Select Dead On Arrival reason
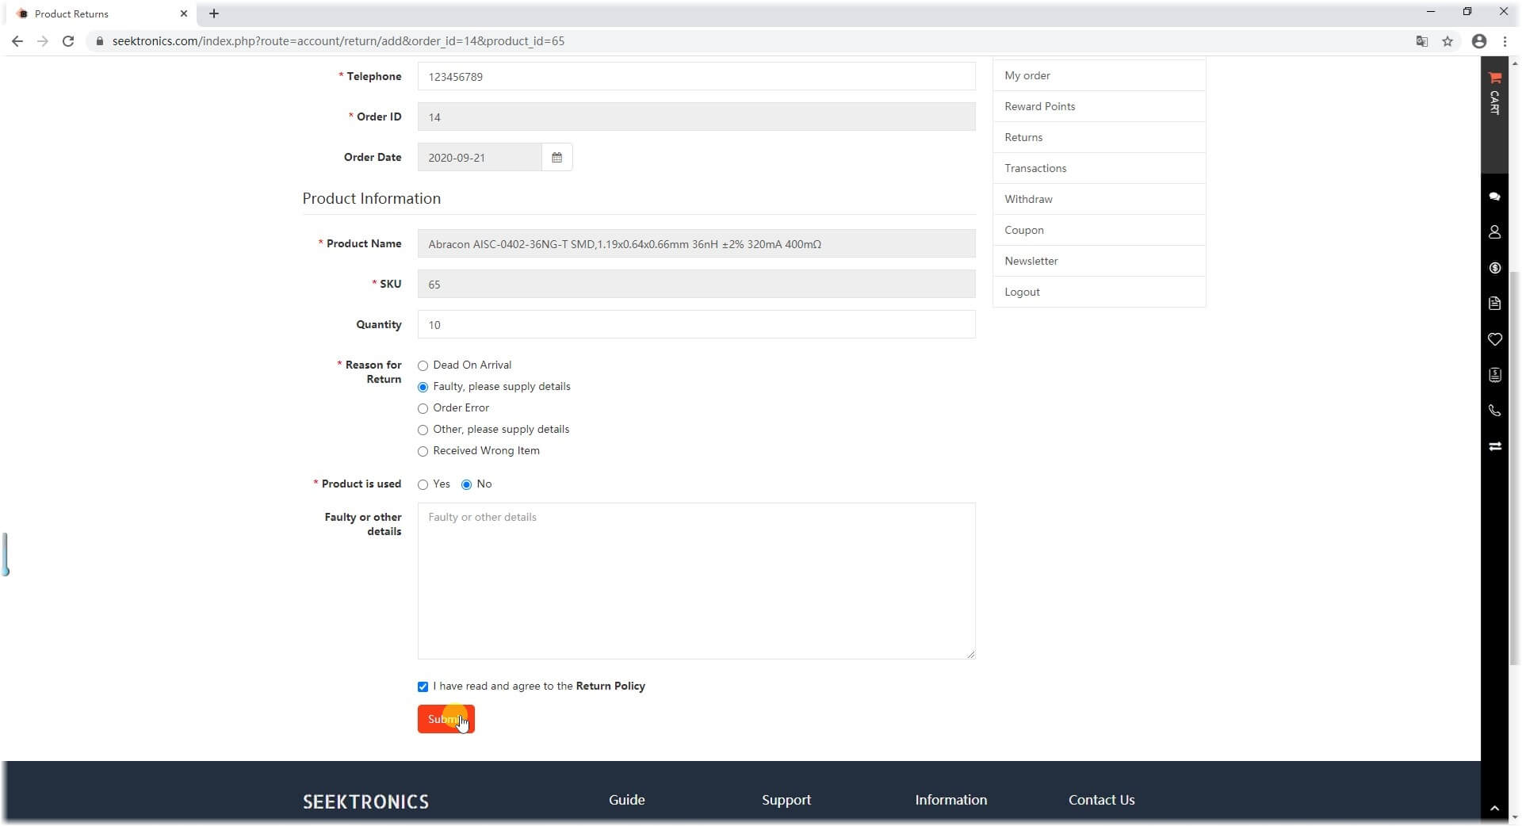 (423, 365)
